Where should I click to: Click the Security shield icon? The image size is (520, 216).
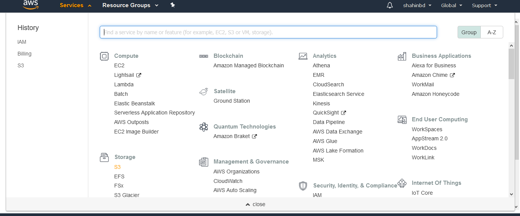303,186
